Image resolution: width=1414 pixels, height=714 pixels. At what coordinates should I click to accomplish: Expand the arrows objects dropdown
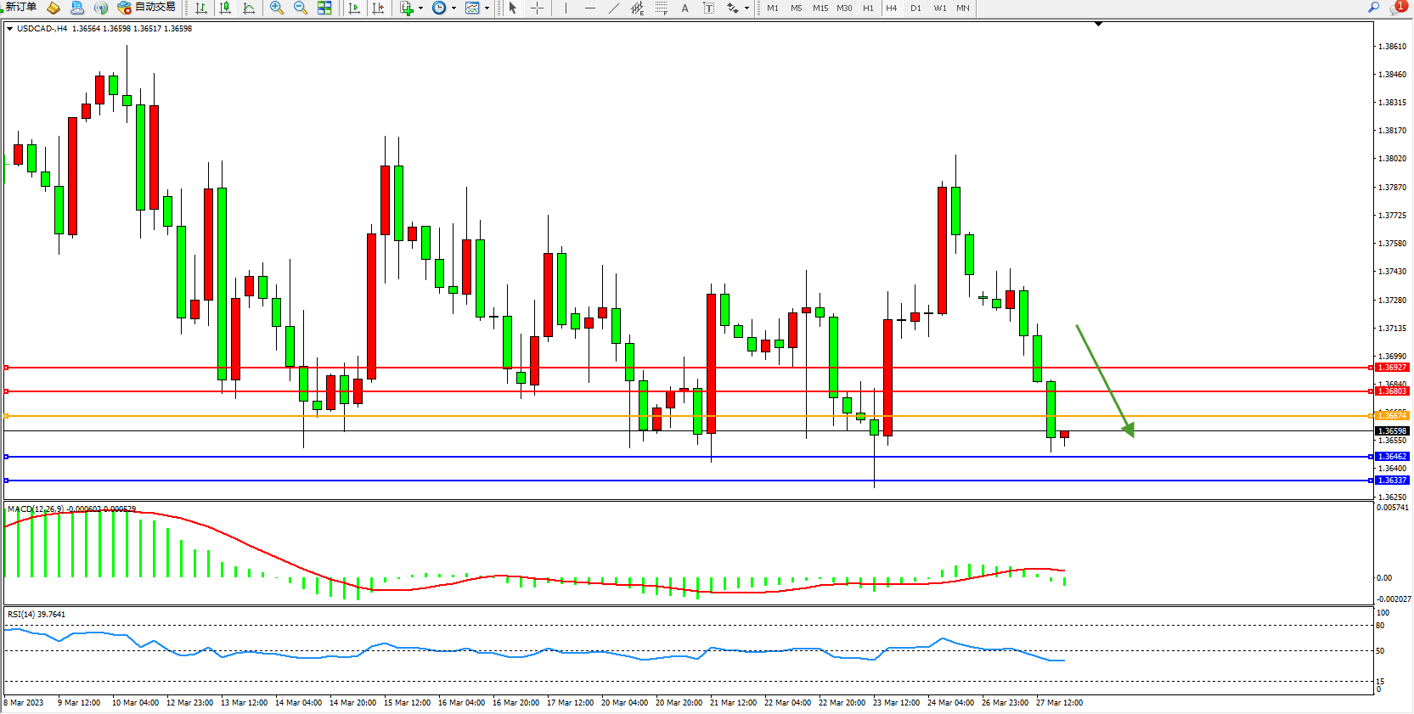click(x=746, y=8)
